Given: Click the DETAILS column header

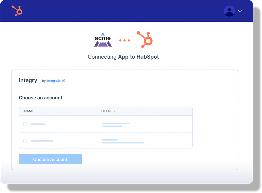Looking at the screenshot, I should point(108,111).
